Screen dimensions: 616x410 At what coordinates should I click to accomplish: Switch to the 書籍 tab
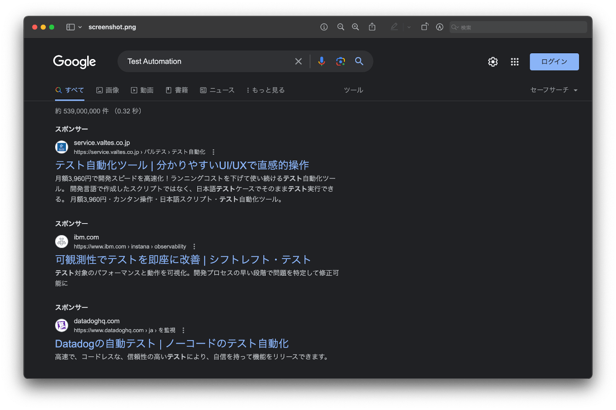click(x=177, y=90)
